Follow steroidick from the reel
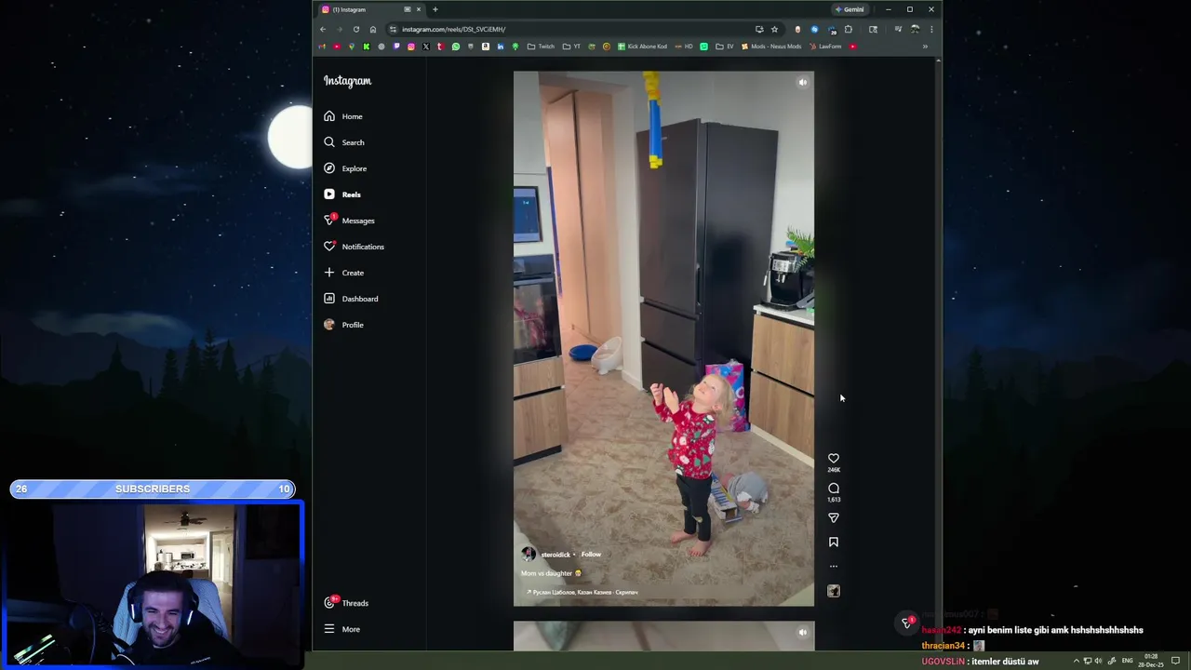This screenshot has height=670, width=1191. 591,555
